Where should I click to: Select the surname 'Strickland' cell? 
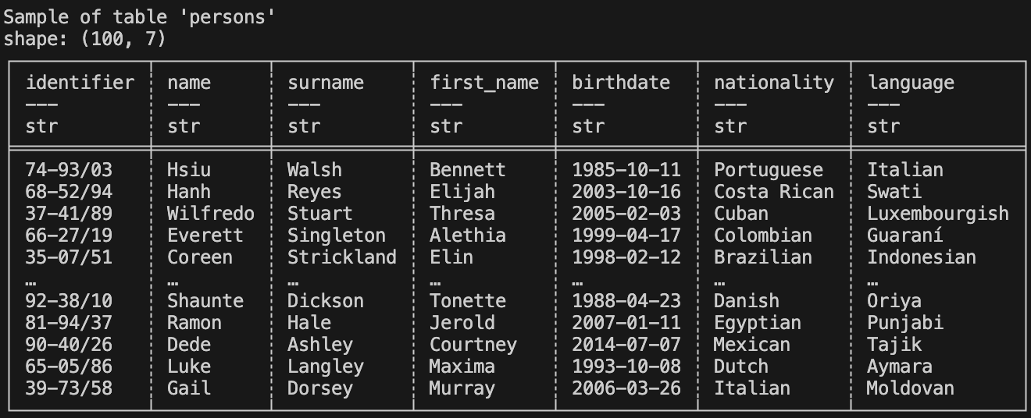341,257
